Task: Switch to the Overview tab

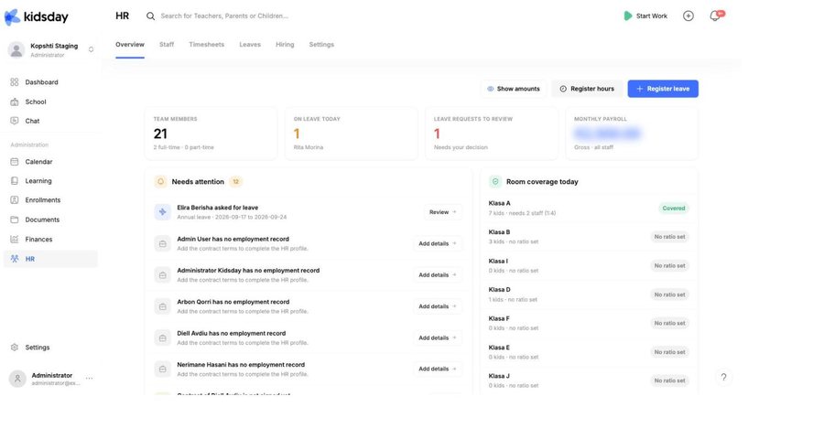Action: point(130,45)
